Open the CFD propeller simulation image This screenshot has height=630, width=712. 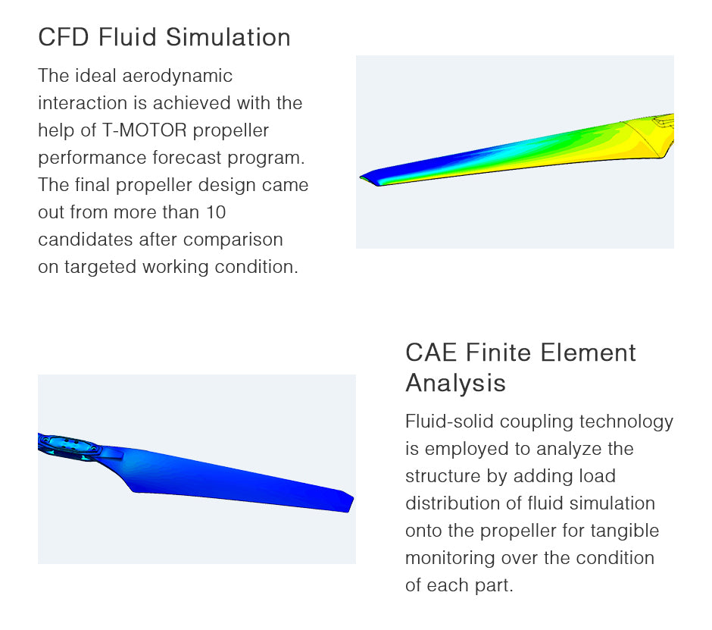pos(514,152)
